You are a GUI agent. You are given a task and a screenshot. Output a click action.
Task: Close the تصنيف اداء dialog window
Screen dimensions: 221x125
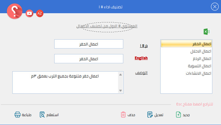(215, 7)
